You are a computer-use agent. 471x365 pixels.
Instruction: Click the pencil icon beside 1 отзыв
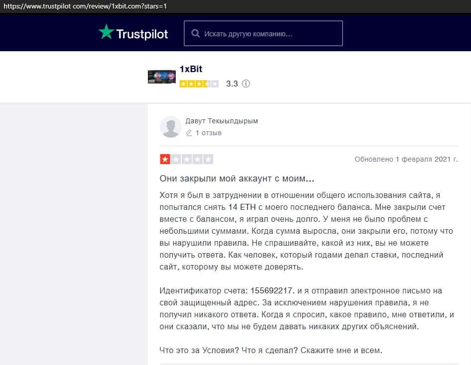189,133
